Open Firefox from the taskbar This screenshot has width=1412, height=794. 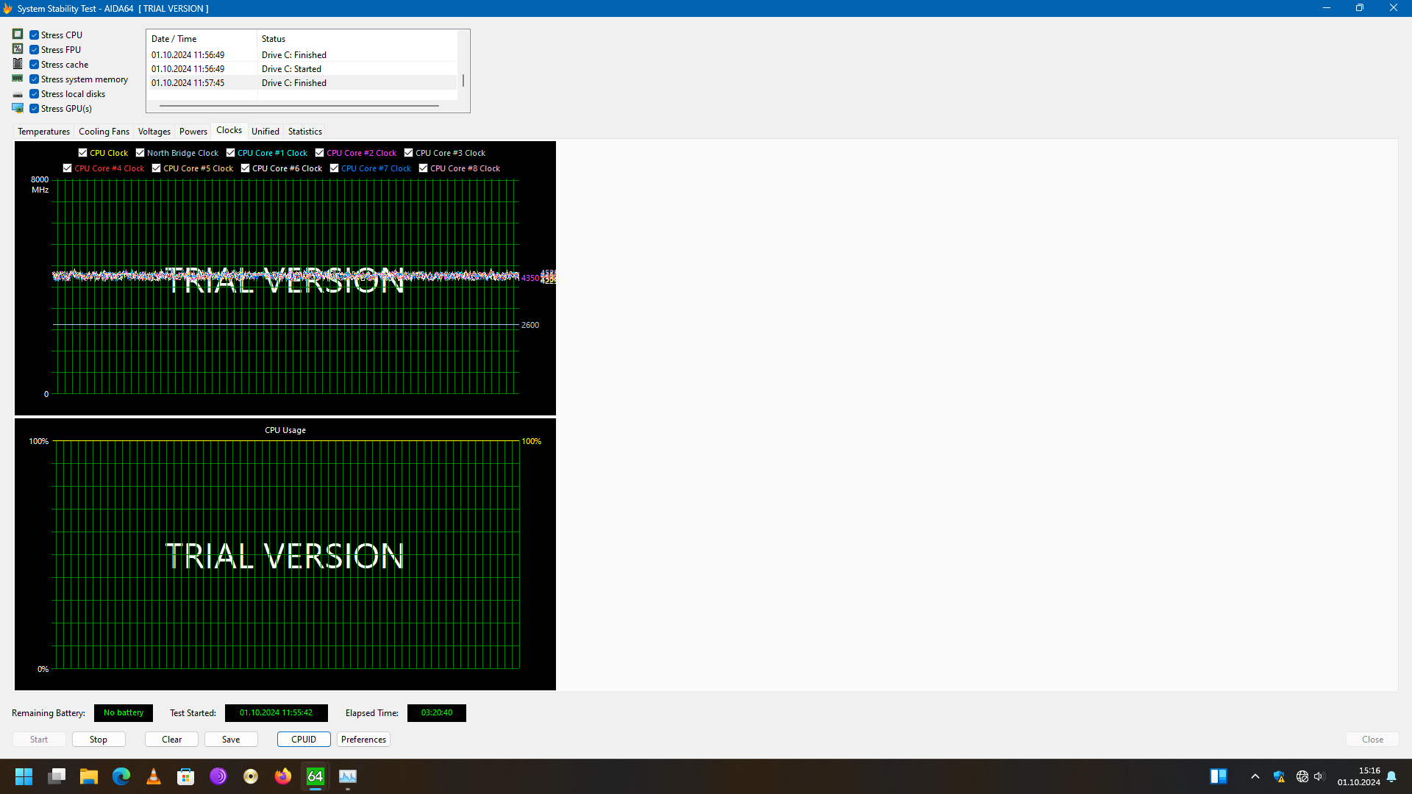(283, 776)
